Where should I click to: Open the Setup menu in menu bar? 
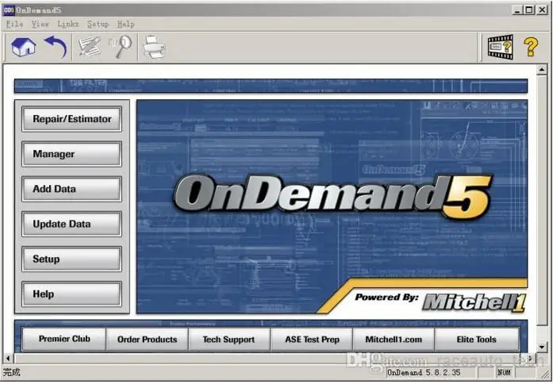click(98, 24)
